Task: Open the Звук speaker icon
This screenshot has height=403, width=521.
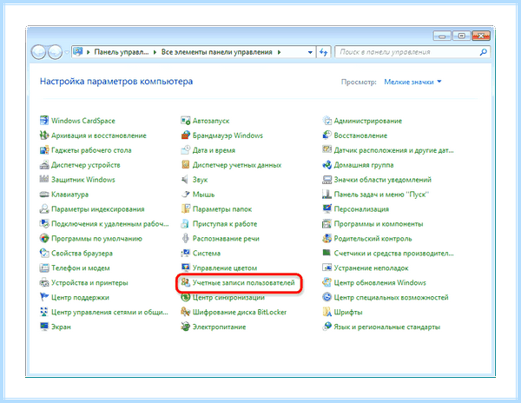Action: 186,180
